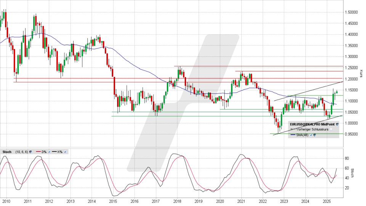Click the 2010 label on time axis
366x206 pixels.
(x=6, y=201)
